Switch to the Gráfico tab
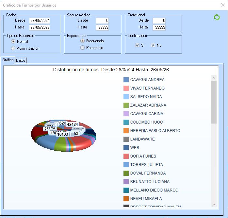 point(8,60)
